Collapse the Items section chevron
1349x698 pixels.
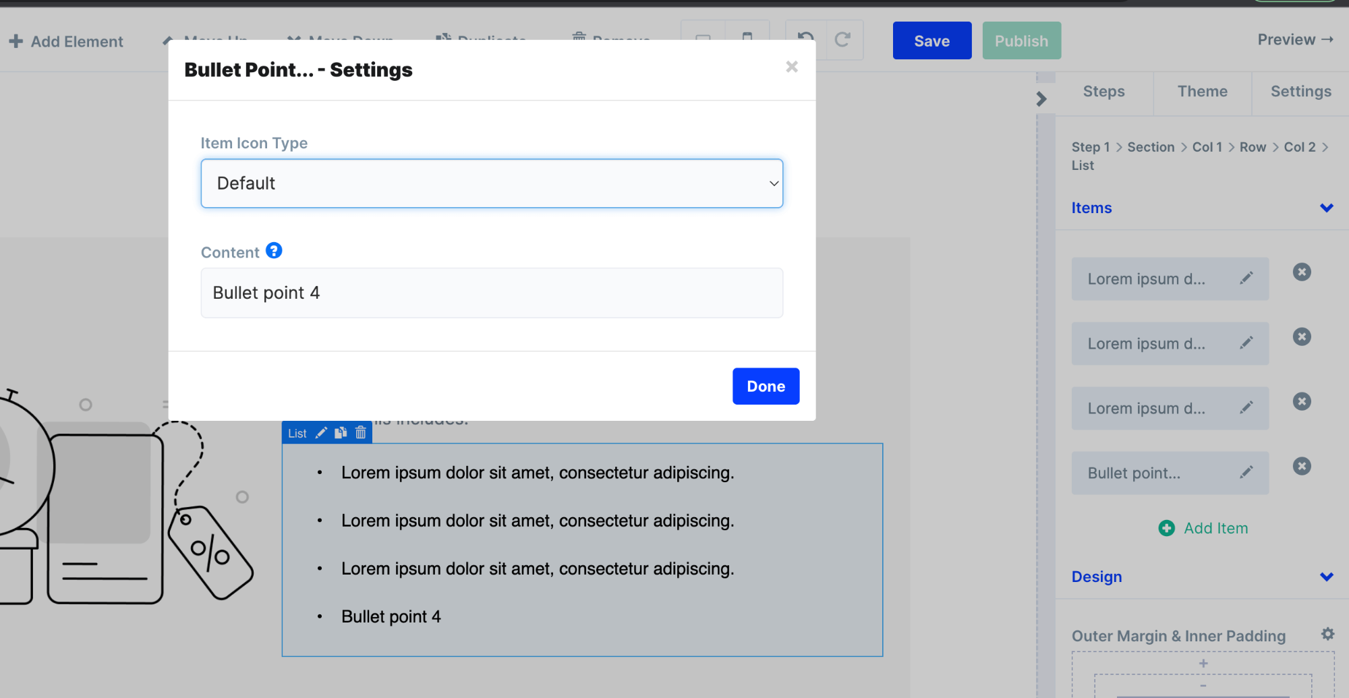point(1326,208)
